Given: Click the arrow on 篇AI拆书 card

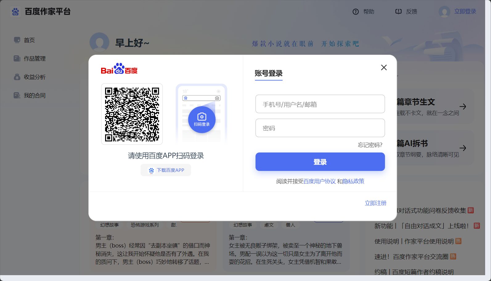Looking at the screenshot, I should tap(463, 148).
